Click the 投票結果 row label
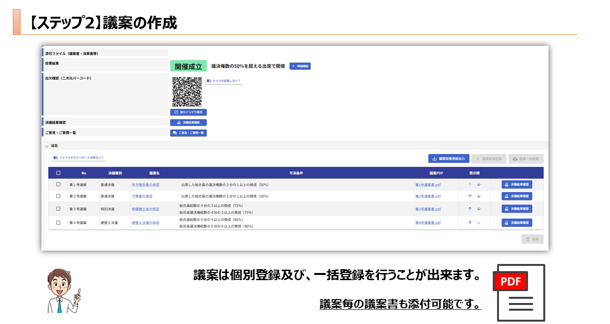610x324 pixels. (52, 63)
